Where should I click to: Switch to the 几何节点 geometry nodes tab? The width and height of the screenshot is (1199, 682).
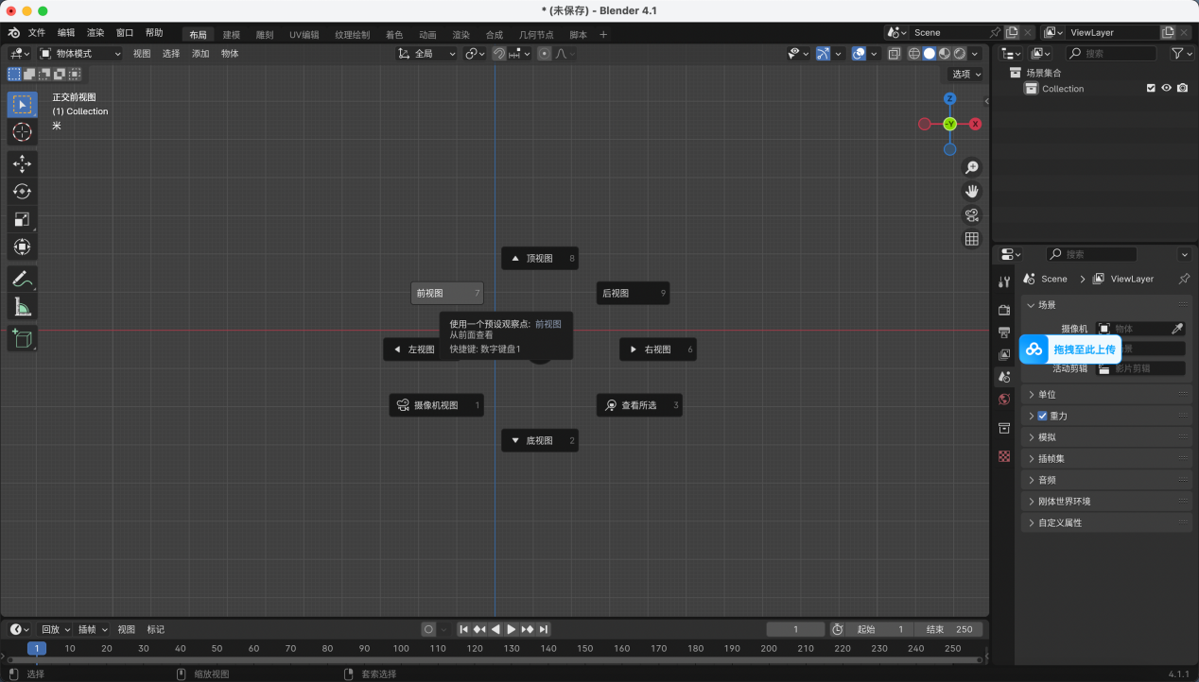tap(536, 35)
